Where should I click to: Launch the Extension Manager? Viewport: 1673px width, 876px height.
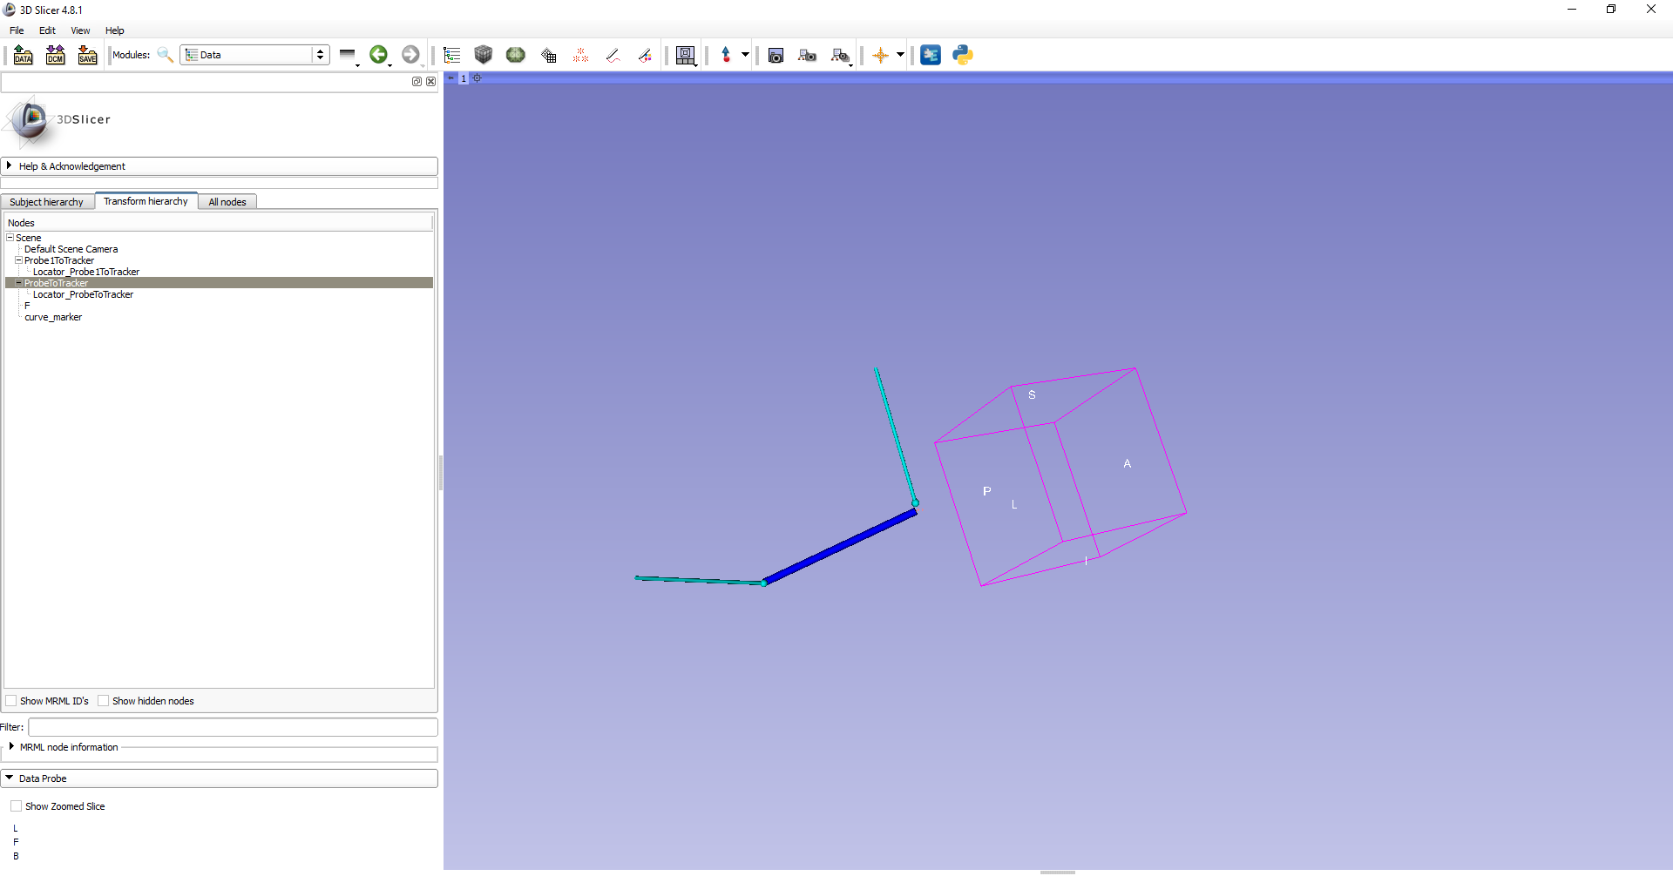931,55
